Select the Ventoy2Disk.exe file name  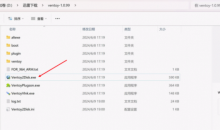pyautogui.click(x=23, y=77)
